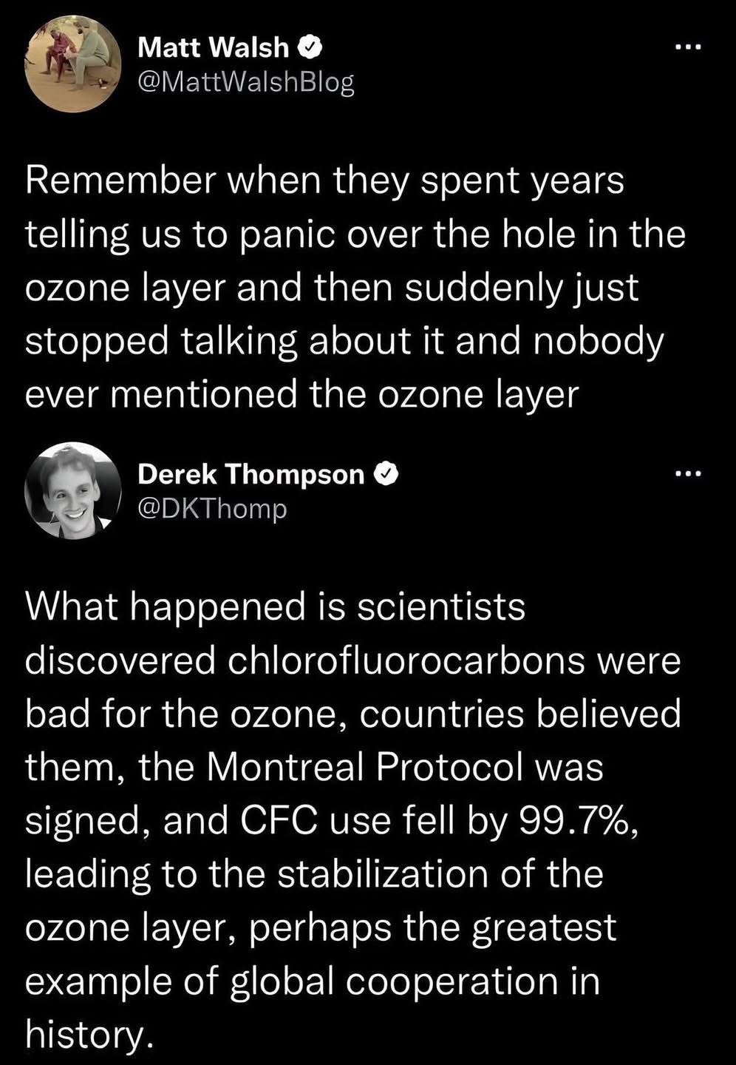736x1065 pixels.
Task: Open the @DKThomp handle link
Action: coord(212,508)
